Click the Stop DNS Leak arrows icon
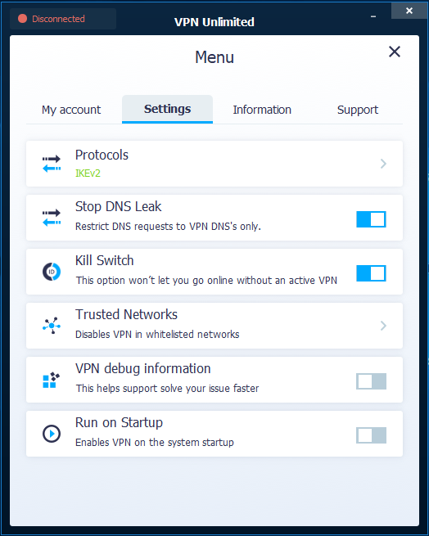 (52, 218)
